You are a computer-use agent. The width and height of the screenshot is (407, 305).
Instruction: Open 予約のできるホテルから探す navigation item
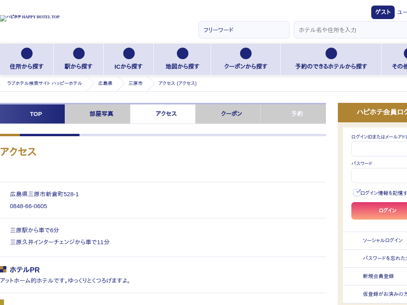[331, 60]
